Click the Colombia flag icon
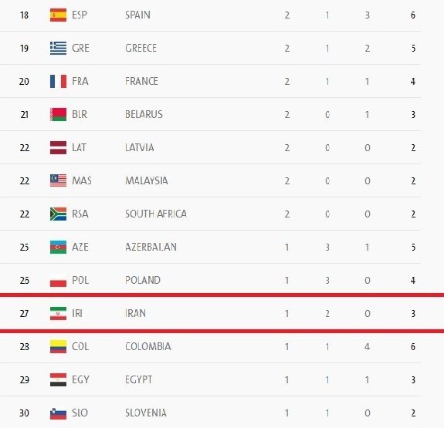The height and width of the screenshot is (428, 444). [x=58, y=346]
